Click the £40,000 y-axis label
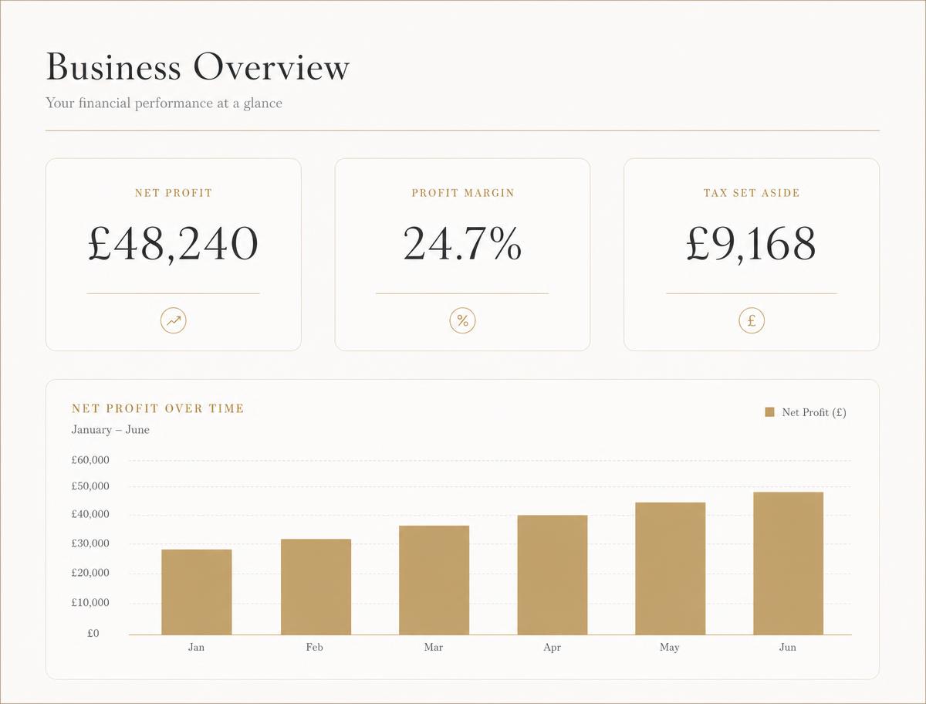Viewport: 926px width, 704px height. pyautogui.click(x=90, y=514)
